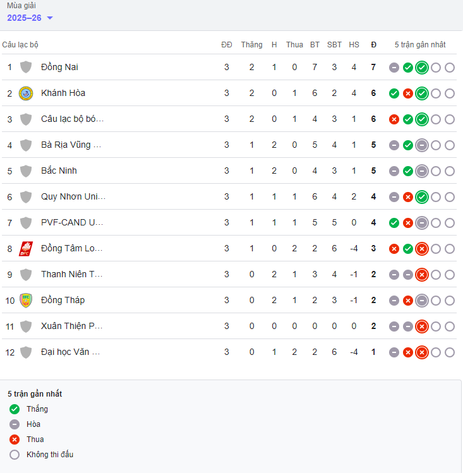Screen dimensions: 463x473
Task: Open the 2025–26 season dropdown
Action: coord(30,18)
